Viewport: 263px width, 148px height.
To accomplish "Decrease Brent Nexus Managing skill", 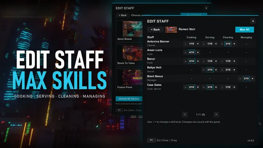I will (240, 79).
